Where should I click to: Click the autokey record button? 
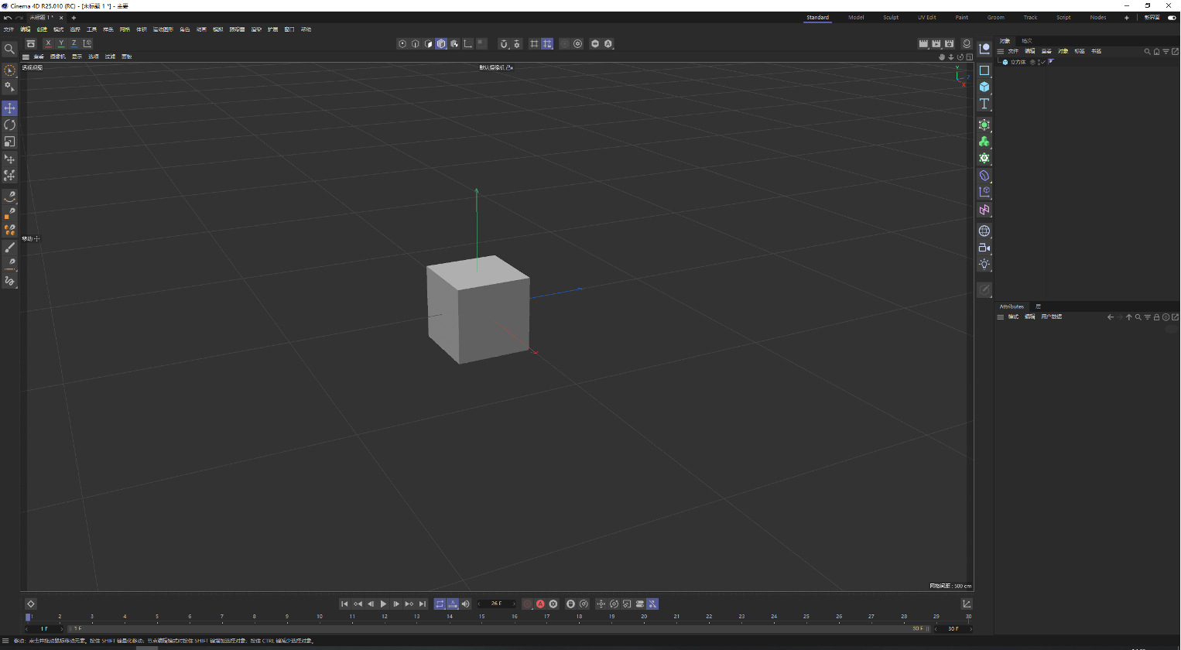pyautogui.click(x=540, y=604)
